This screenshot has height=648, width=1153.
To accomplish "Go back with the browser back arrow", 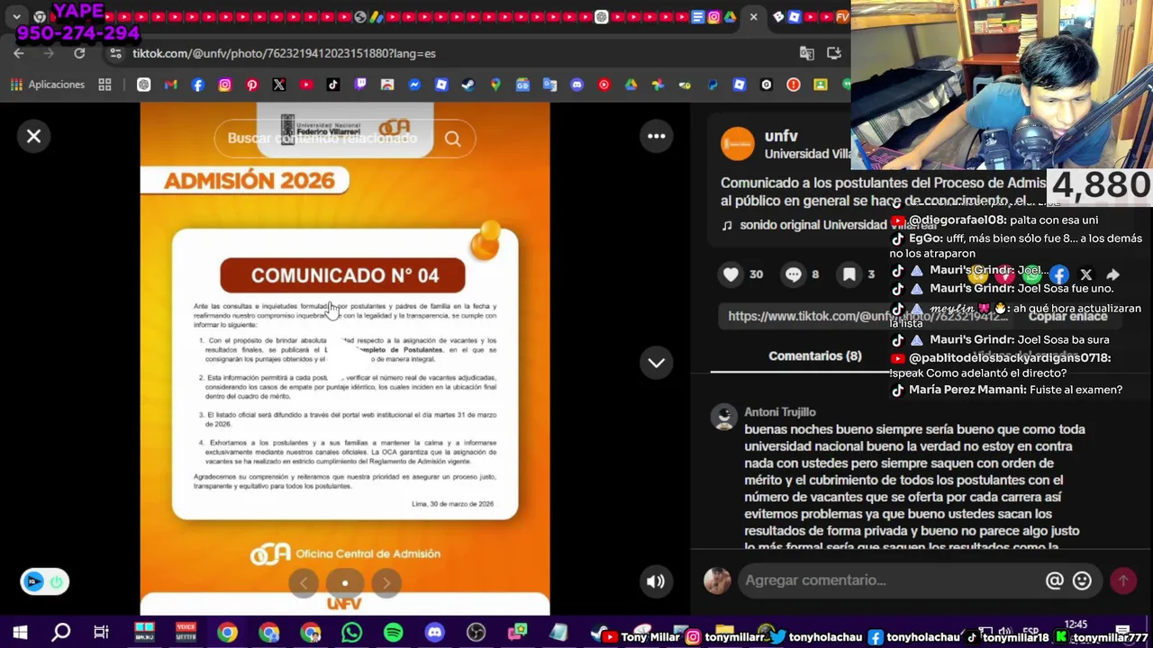I will 19,54.
